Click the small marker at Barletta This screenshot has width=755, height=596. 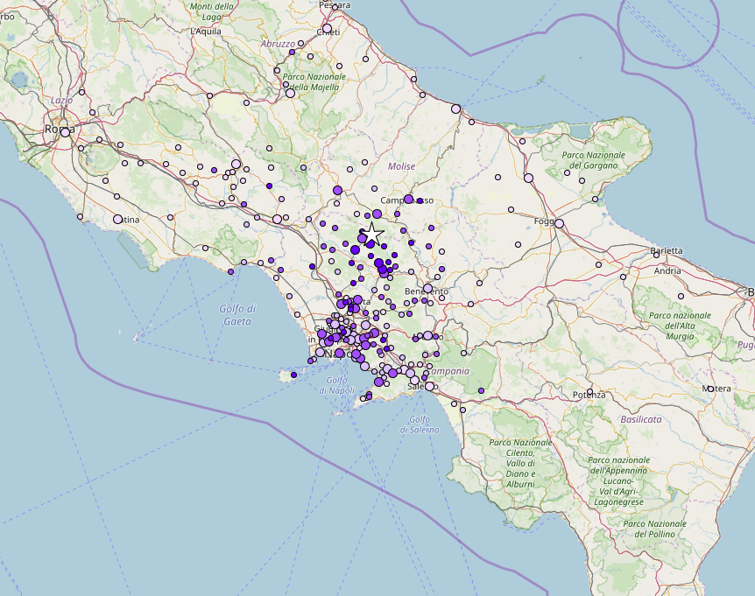point(657,255)
